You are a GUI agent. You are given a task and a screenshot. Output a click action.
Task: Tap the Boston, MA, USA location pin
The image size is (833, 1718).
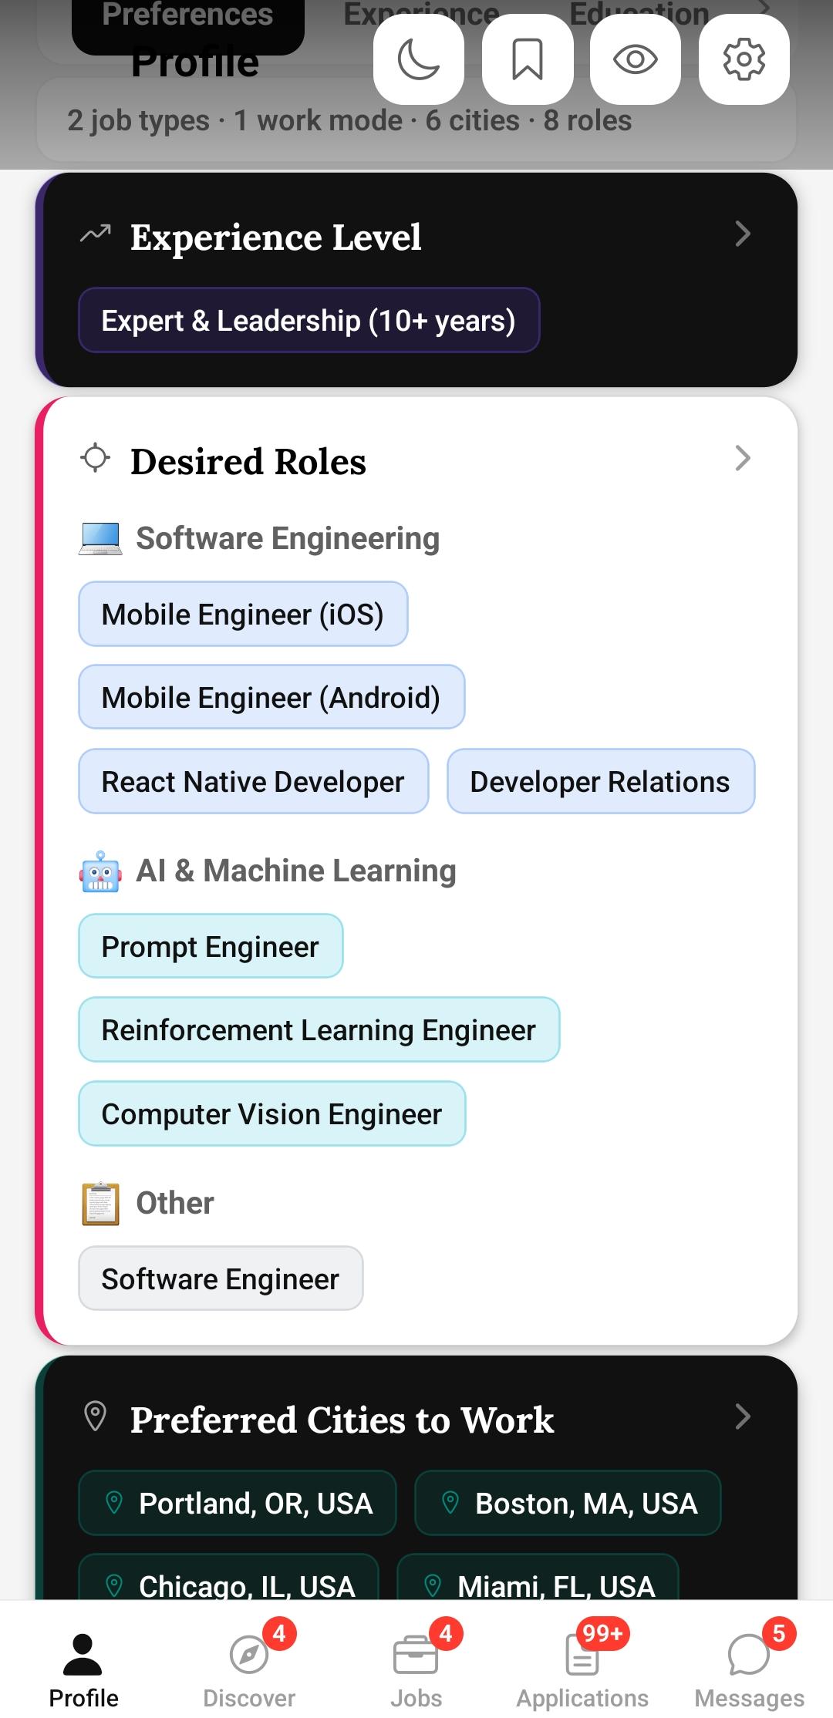450,1502
